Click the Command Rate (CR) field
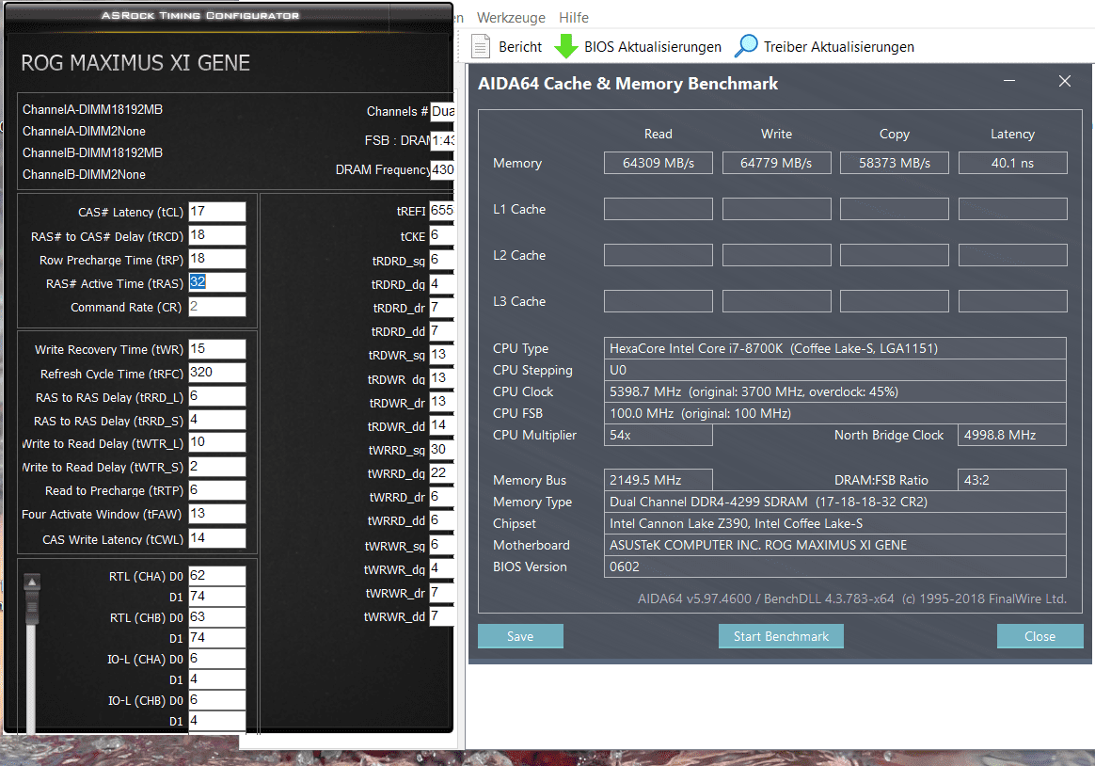Viewport: 1095px width, 766px height. click(217, 307)
